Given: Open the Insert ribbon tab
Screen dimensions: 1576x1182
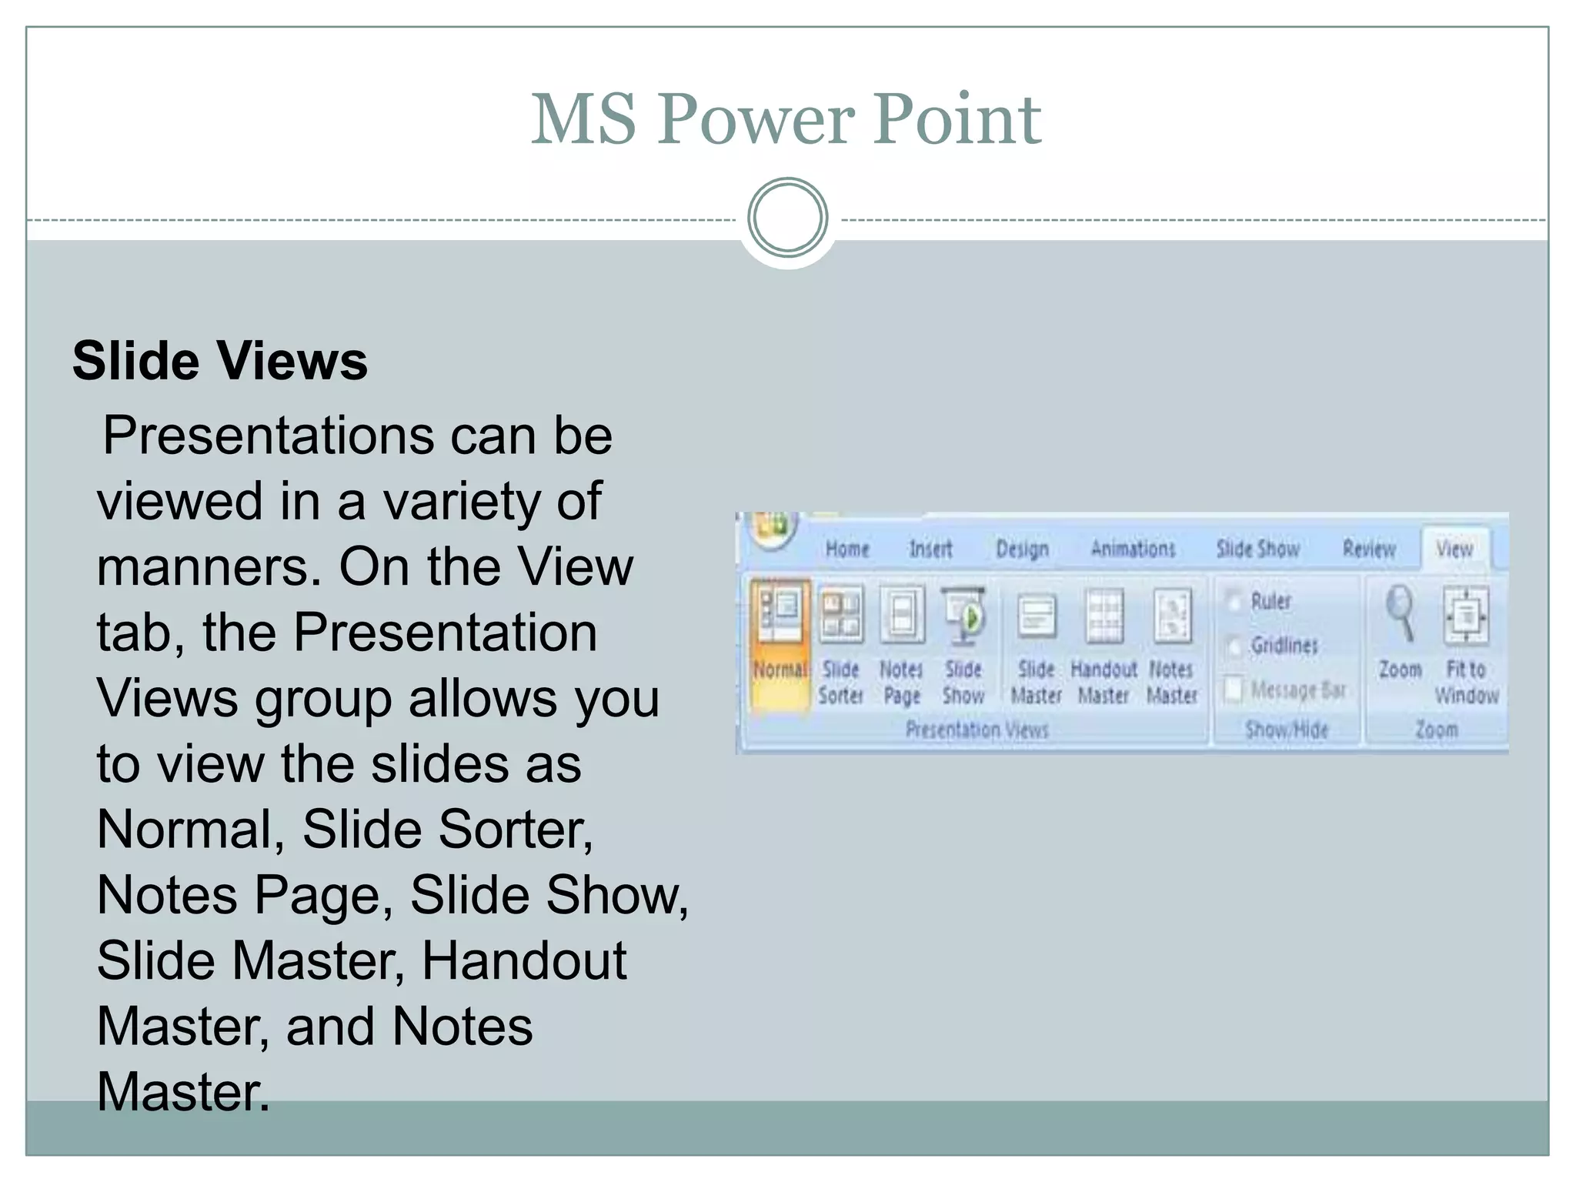Looking at the screenshot, I should click(930, 549).
